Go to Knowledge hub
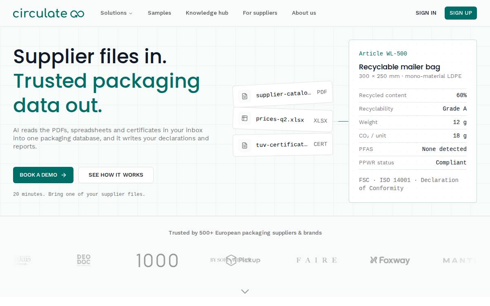Screen dimensions: 490x306 click(x=207, y=13)
